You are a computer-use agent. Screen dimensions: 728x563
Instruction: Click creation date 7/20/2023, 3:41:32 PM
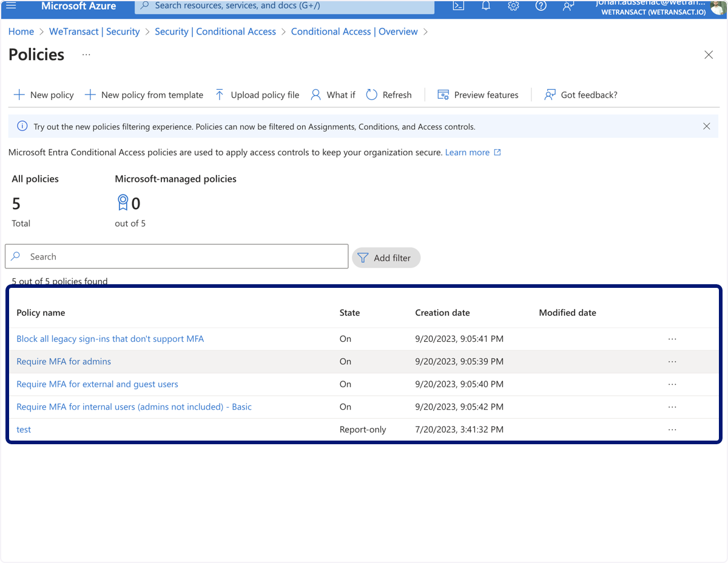coord(459,430)
